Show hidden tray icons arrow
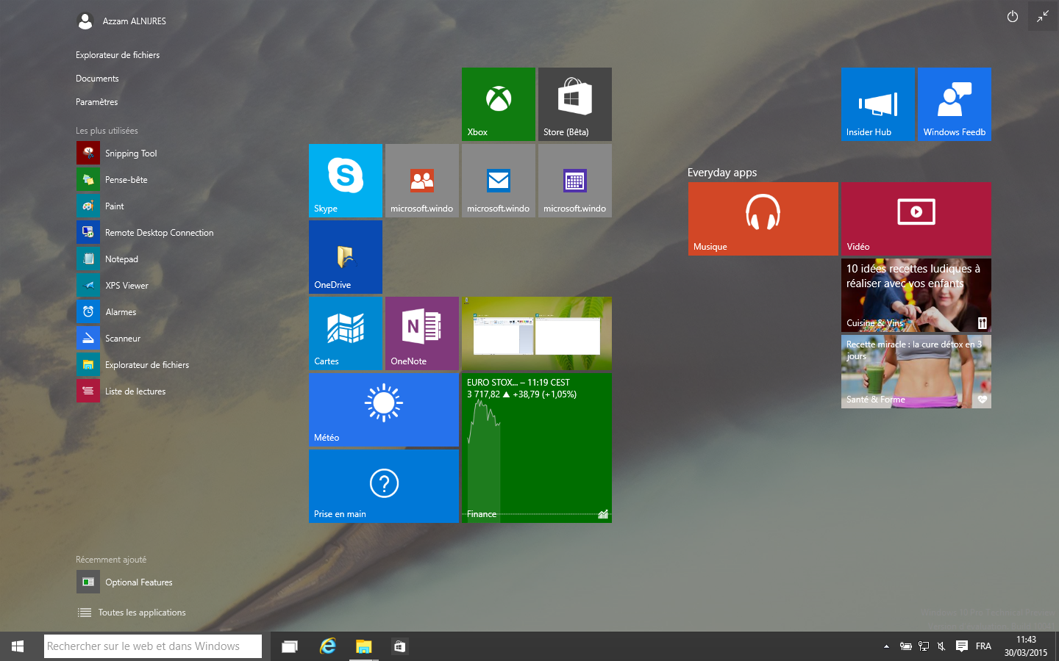The height and width of the screenshot is (661, 1059). point(886,646)
